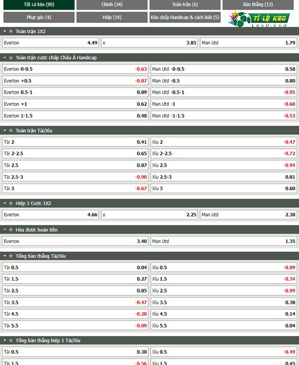299x365 pixels.
Task: Mark Toàn trận Tài/Xỉu star as favorite
Action: click(x=11, y=130)
